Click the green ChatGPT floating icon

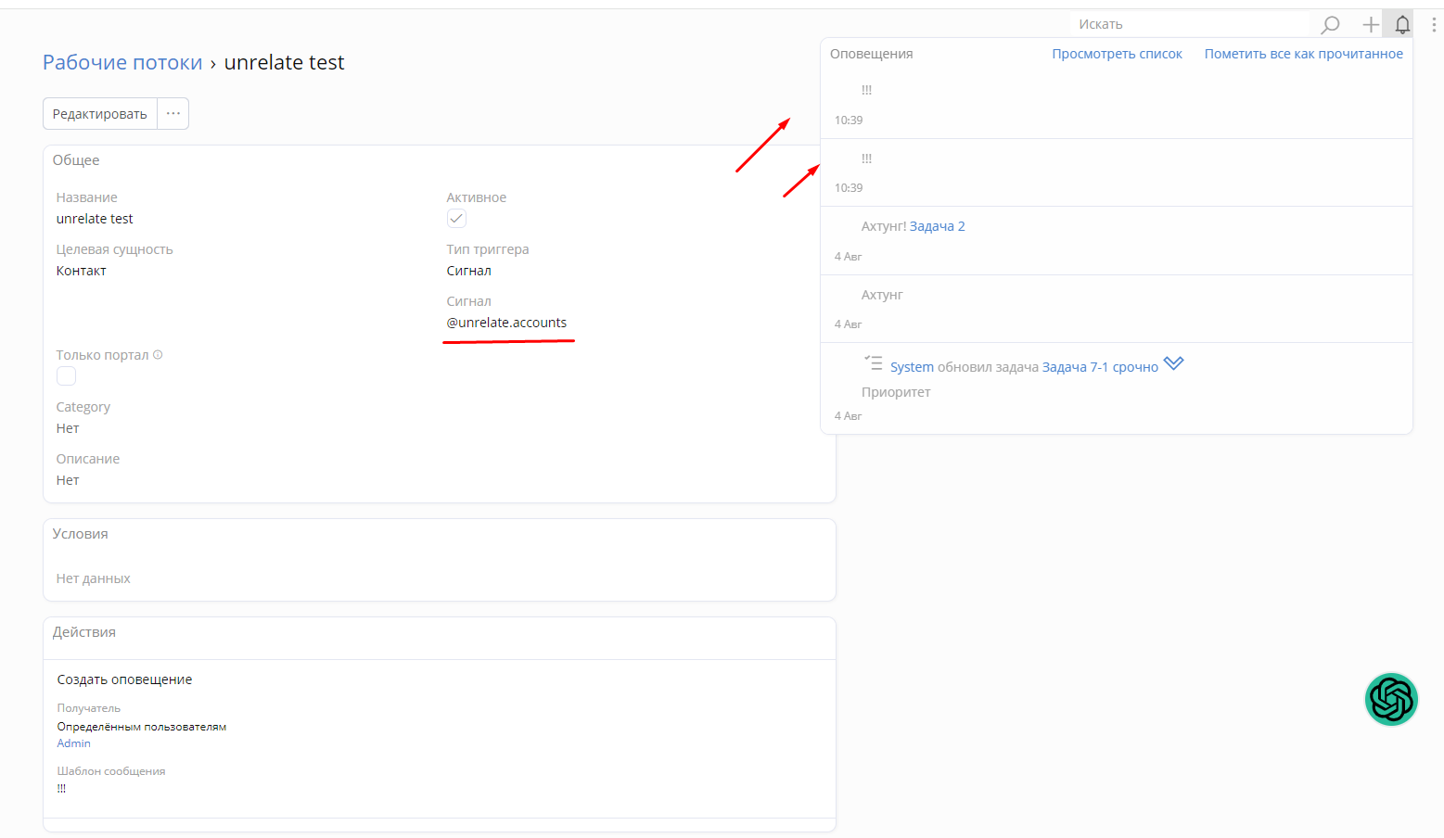click(x=1391, y=699)
